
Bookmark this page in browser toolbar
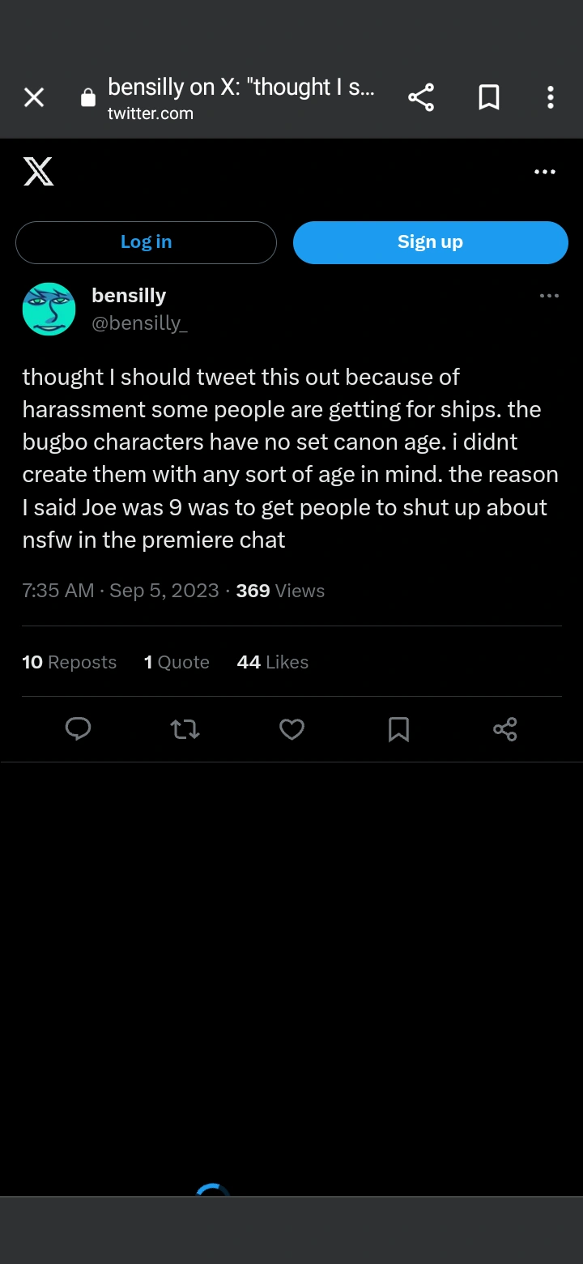pyautogui.click(x=488, y=98)
